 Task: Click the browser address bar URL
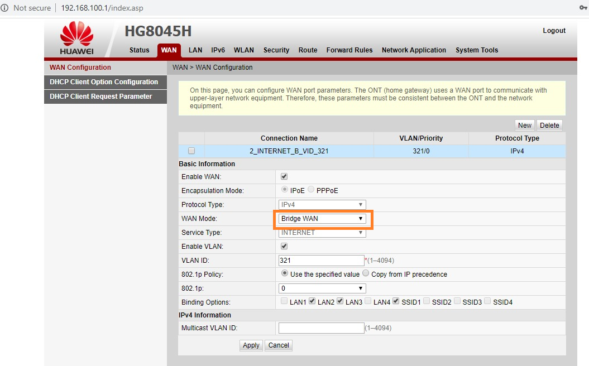click(102, 8)
